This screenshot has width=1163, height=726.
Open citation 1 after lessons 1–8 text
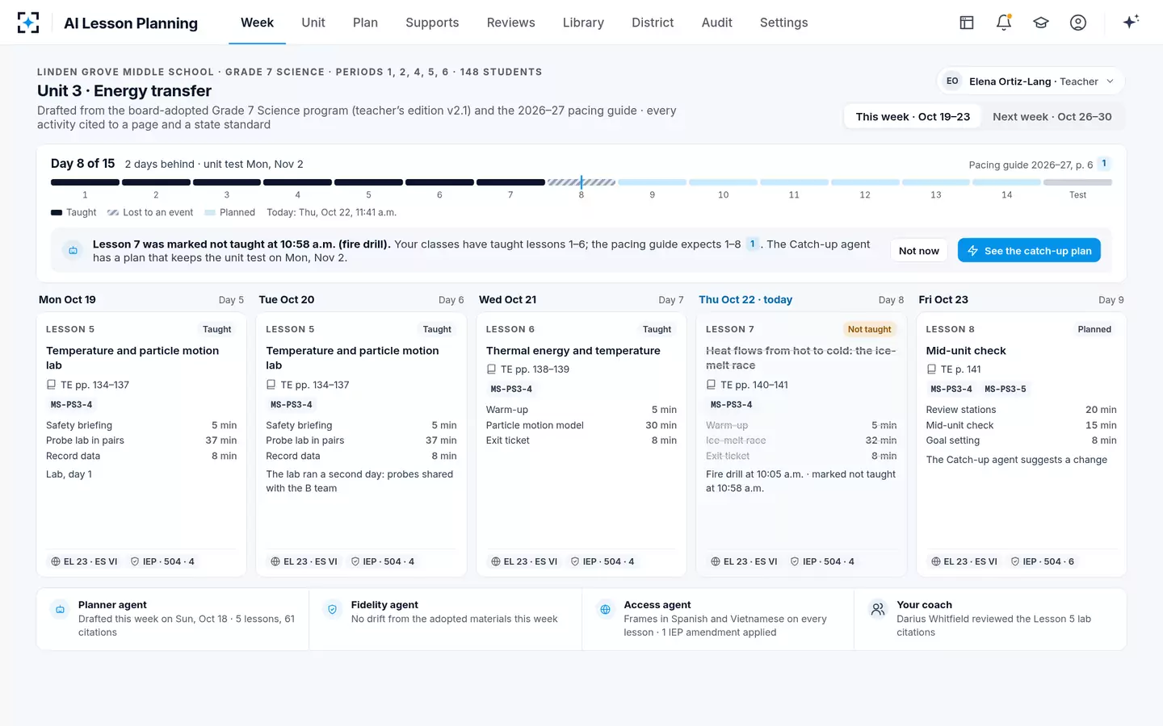tap(752, 244)
